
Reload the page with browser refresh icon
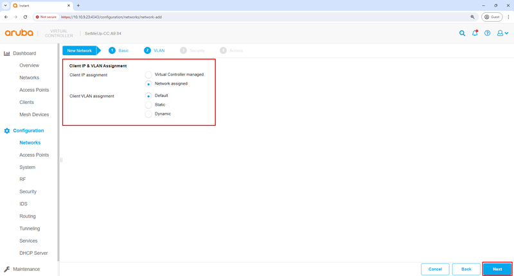[x=25, y=17]
